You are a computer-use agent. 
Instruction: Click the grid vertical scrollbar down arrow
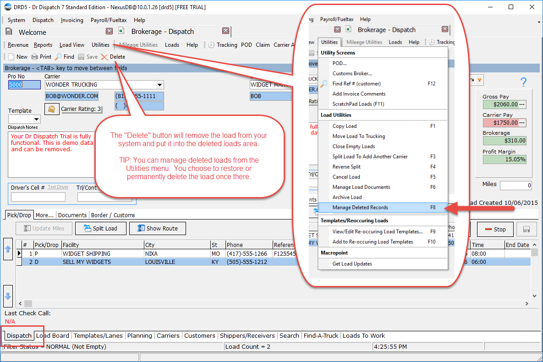pyautogui.click(x=534, y=296)
